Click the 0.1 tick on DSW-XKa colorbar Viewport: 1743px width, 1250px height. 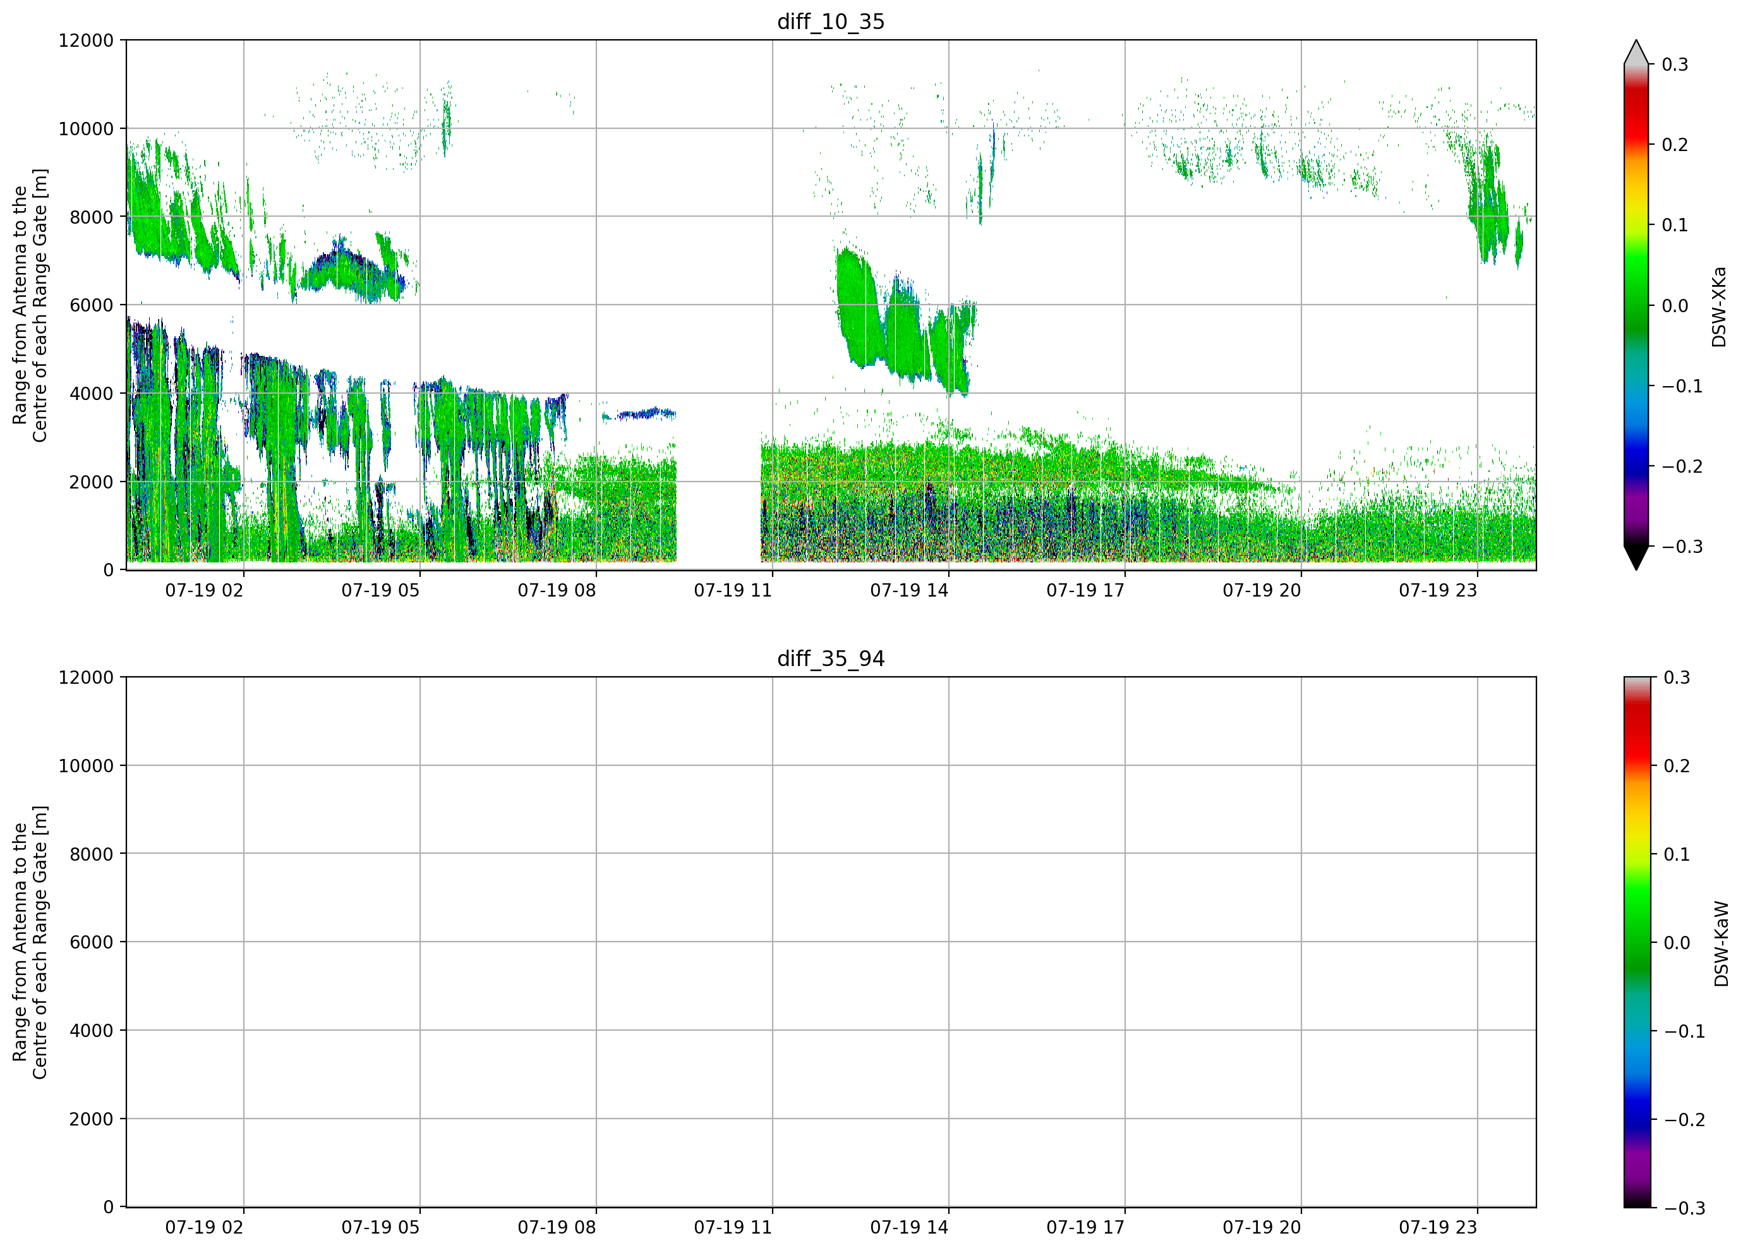(1675, 225)
